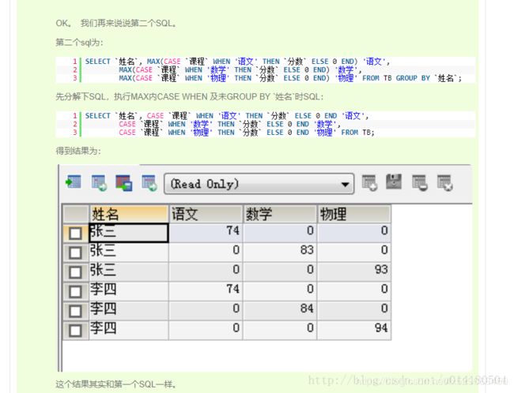Click the cancel changes icon with X mark
This screenshot has width=514, height=393.
click(x=445, y=182)
